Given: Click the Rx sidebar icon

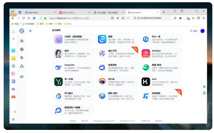Looking at the screenshot, I should tap(22, 58).
